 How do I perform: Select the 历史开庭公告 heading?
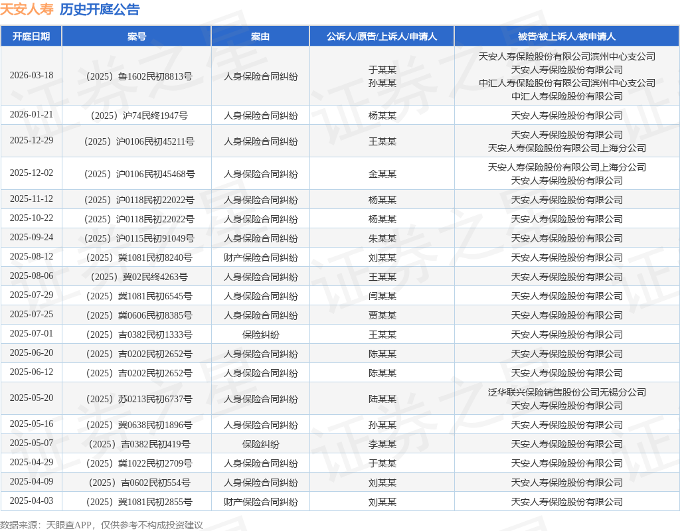click(100, 9)
